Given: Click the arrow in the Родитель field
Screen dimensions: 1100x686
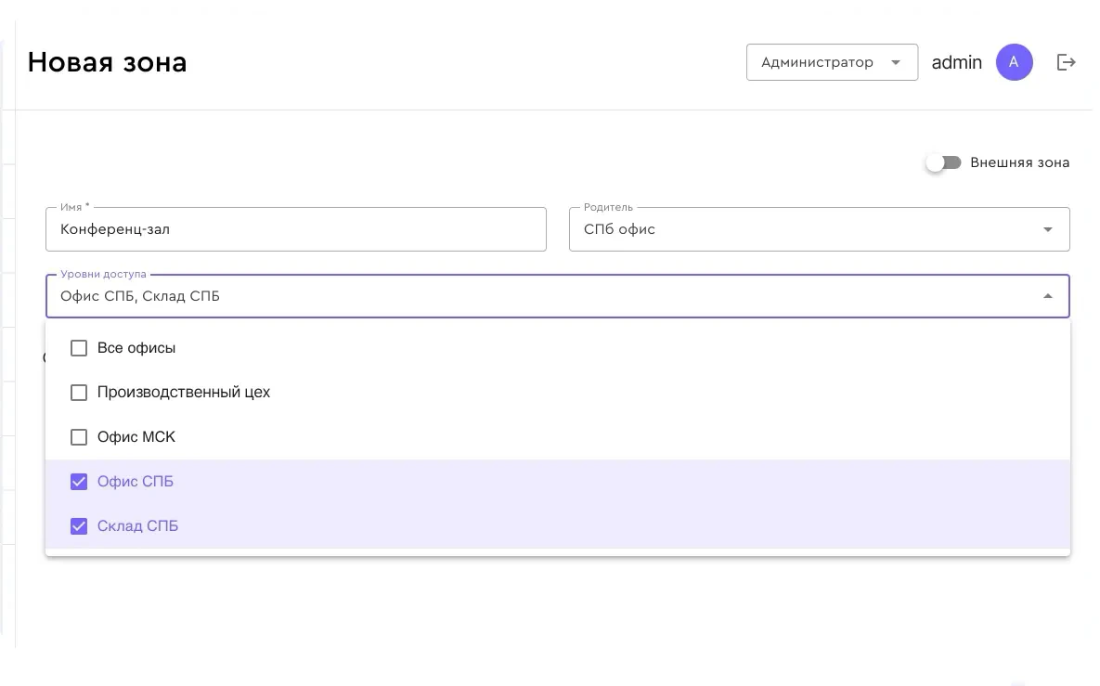Looking at the screenshot, I should pyautogui.click(x=1047, y=229).
